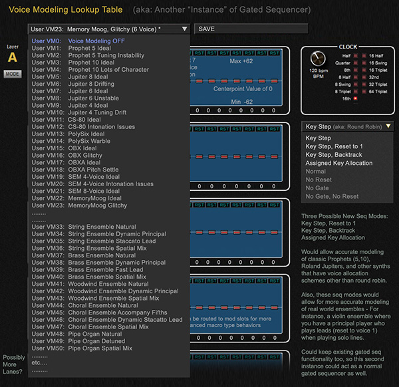Click last step value 0 under first lane
Viewport: 399px width, 387px height.
273,110
